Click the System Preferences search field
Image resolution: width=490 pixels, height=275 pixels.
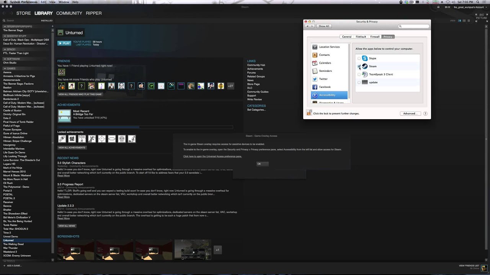pos(414,26)
